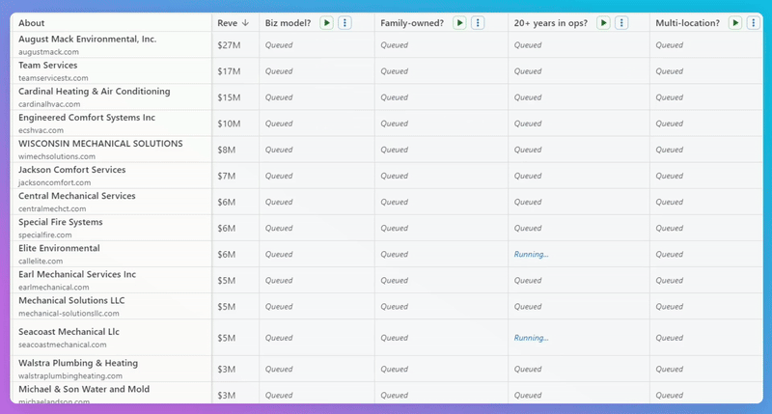The image size is (772, 414).
Task: Open the centralmechct.com link
Action: pos(52,208)
